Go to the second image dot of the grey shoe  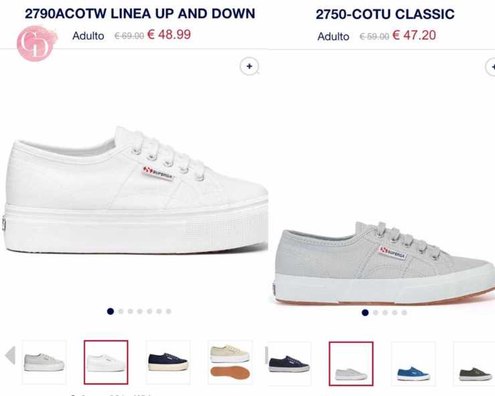point(375,312)
